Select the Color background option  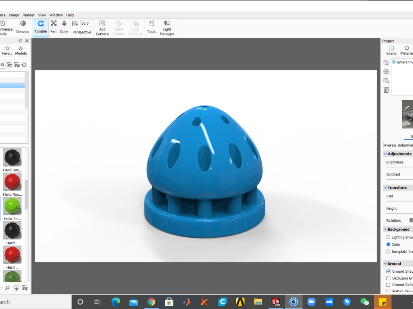click(x=388, y=244)
